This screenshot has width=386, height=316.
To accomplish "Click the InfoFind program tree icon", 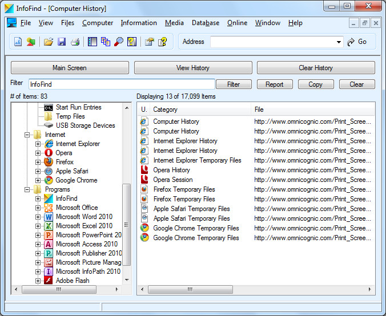I will click(x=49, y=198).
